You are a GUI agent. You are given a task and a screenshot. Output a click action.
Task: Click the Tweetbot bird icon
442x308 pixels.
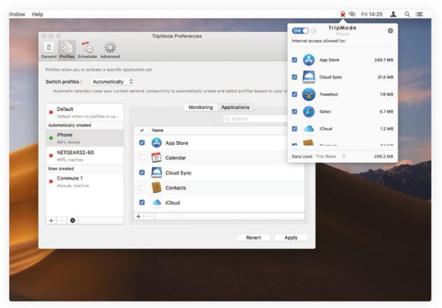tap(309, 94)
